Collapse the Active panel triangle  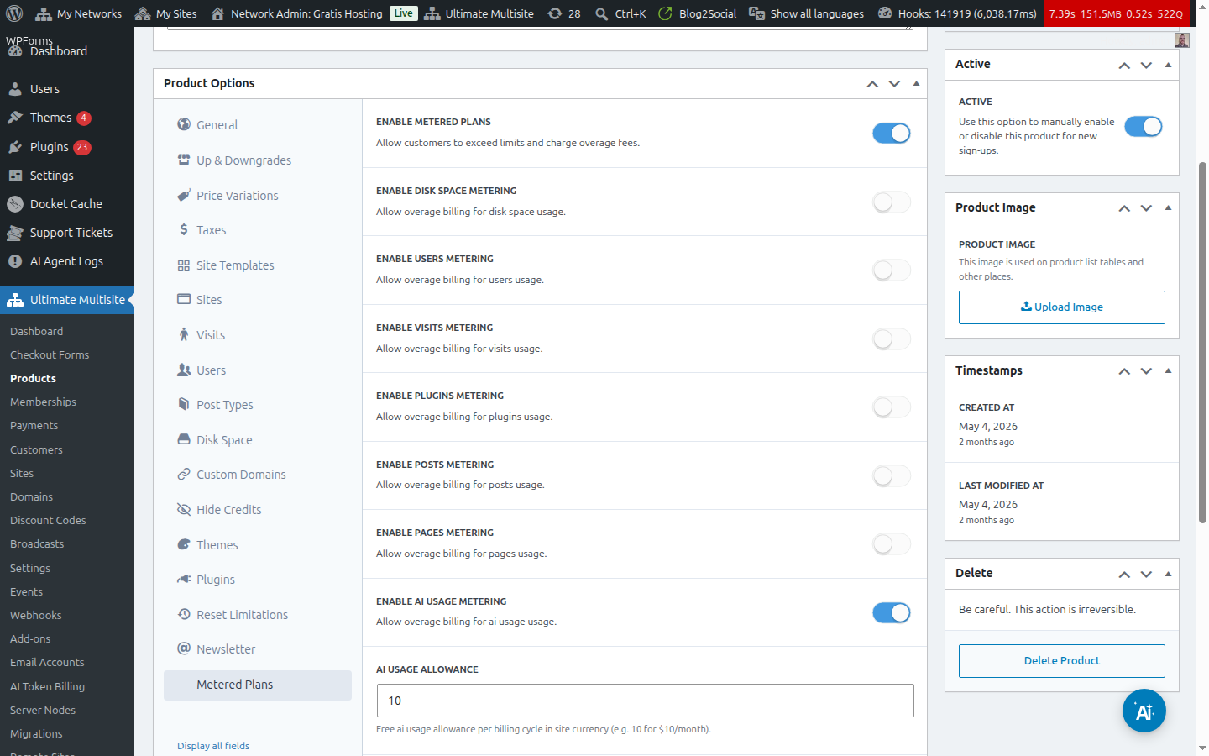pos(1168,65)
